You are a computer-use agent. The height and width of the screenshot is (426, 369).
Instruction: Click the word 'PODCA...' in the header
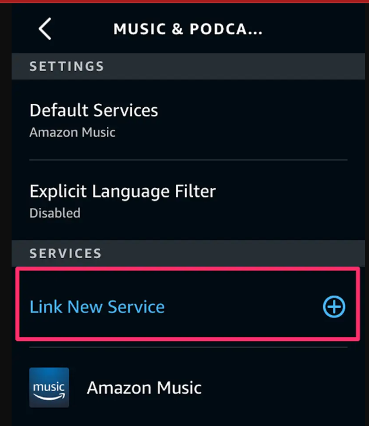[x=226, y=29]
